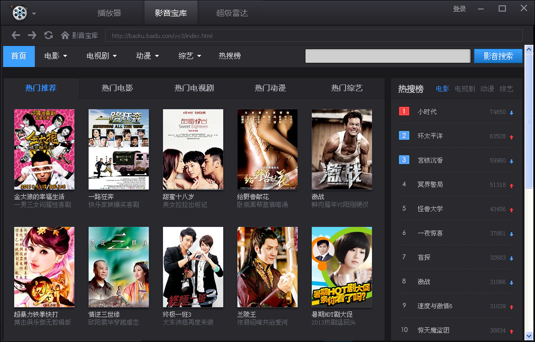Open the 超级雷达 tab
Screen dimensions: 535x342
click(232, 13)
